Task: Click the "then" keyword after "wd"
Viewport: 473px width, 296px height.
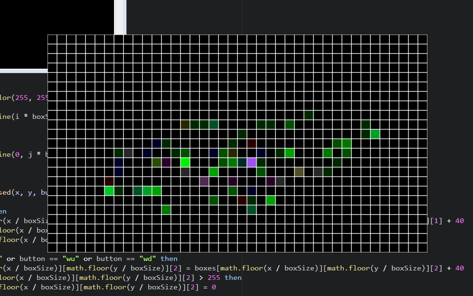Action: (x=169, y=259)
